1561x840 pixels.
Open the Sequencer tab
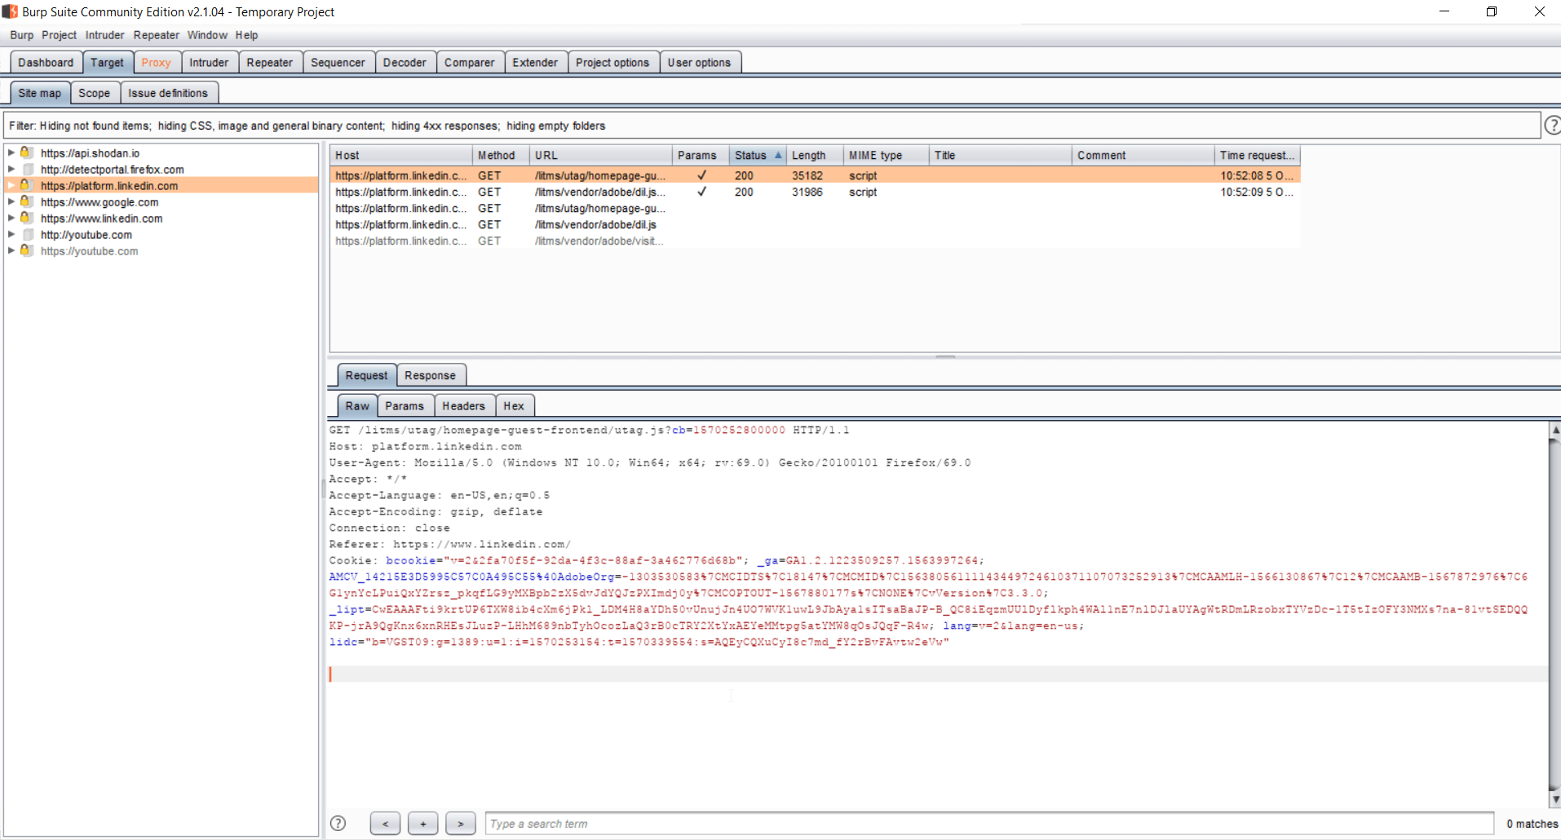[338, 62]
